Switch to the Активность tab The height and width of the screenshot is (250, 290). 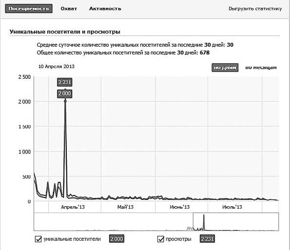(105, 9)
